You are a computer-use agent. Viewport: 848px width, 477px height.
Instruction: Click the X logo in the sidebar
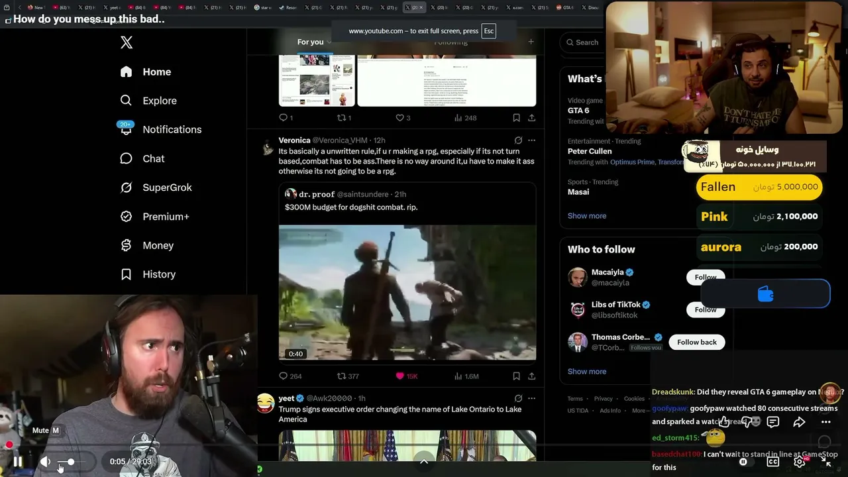pyautogui.click(x=127, y=42)
